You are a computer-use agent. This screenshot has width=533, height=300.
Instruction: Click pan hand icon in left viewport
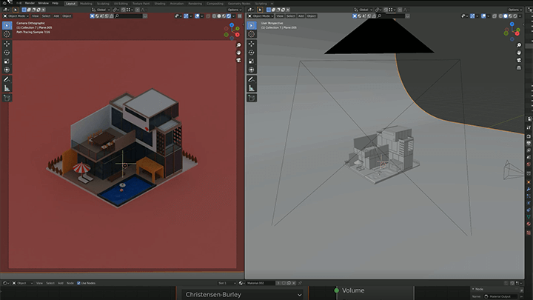click(238, 53)
